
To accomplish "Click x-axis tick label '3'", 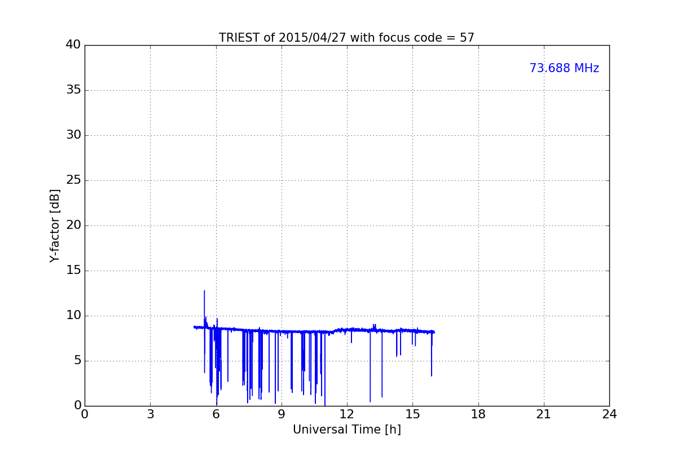I will pos(150,414).
